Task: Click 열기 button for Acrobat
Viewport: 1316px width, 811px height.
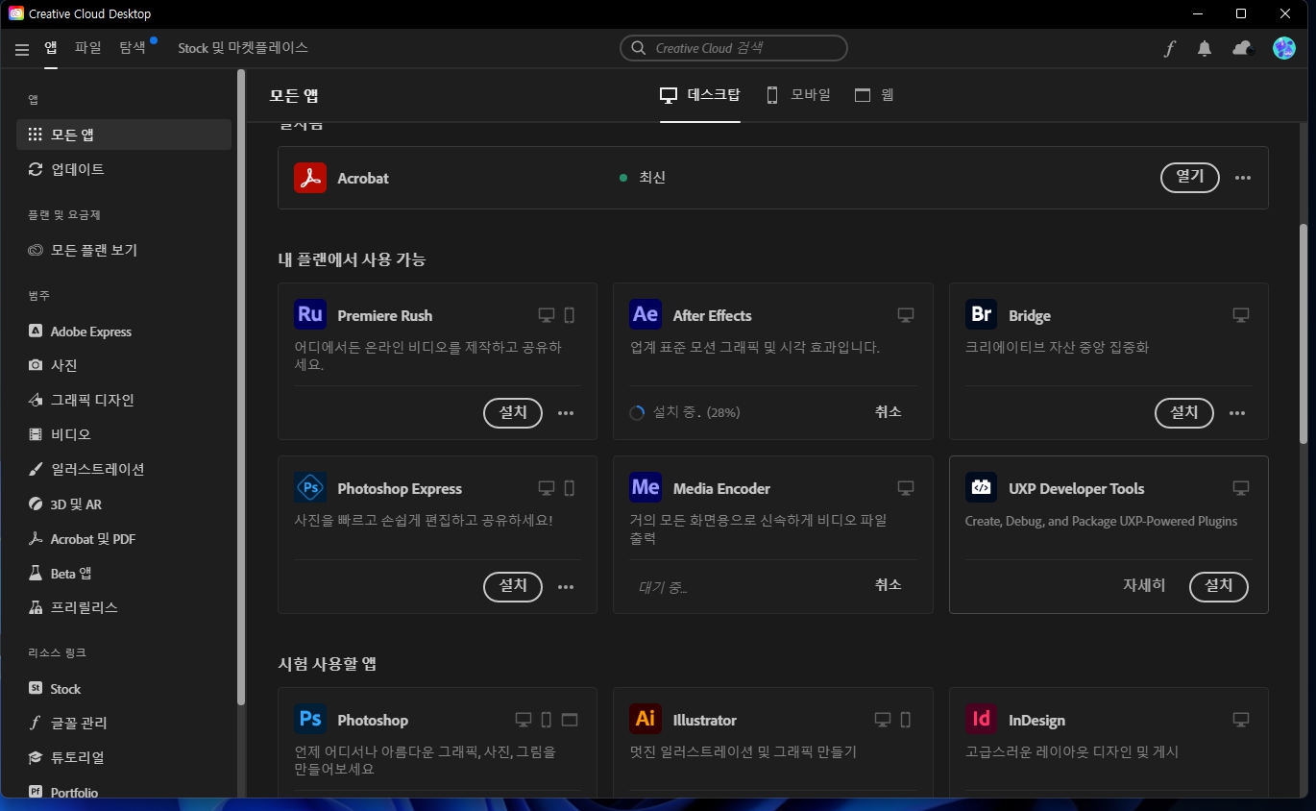Action: tap(1190, 177)
